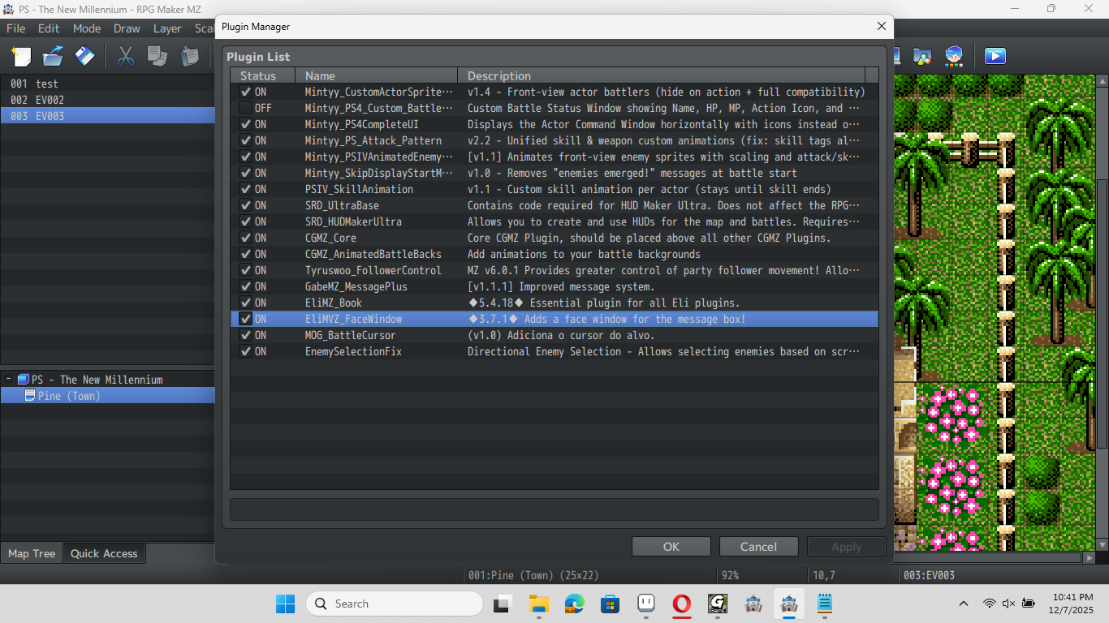Open the Wi-Fi network tray icon
The image size is (1109, 623).
click(989, 604)
